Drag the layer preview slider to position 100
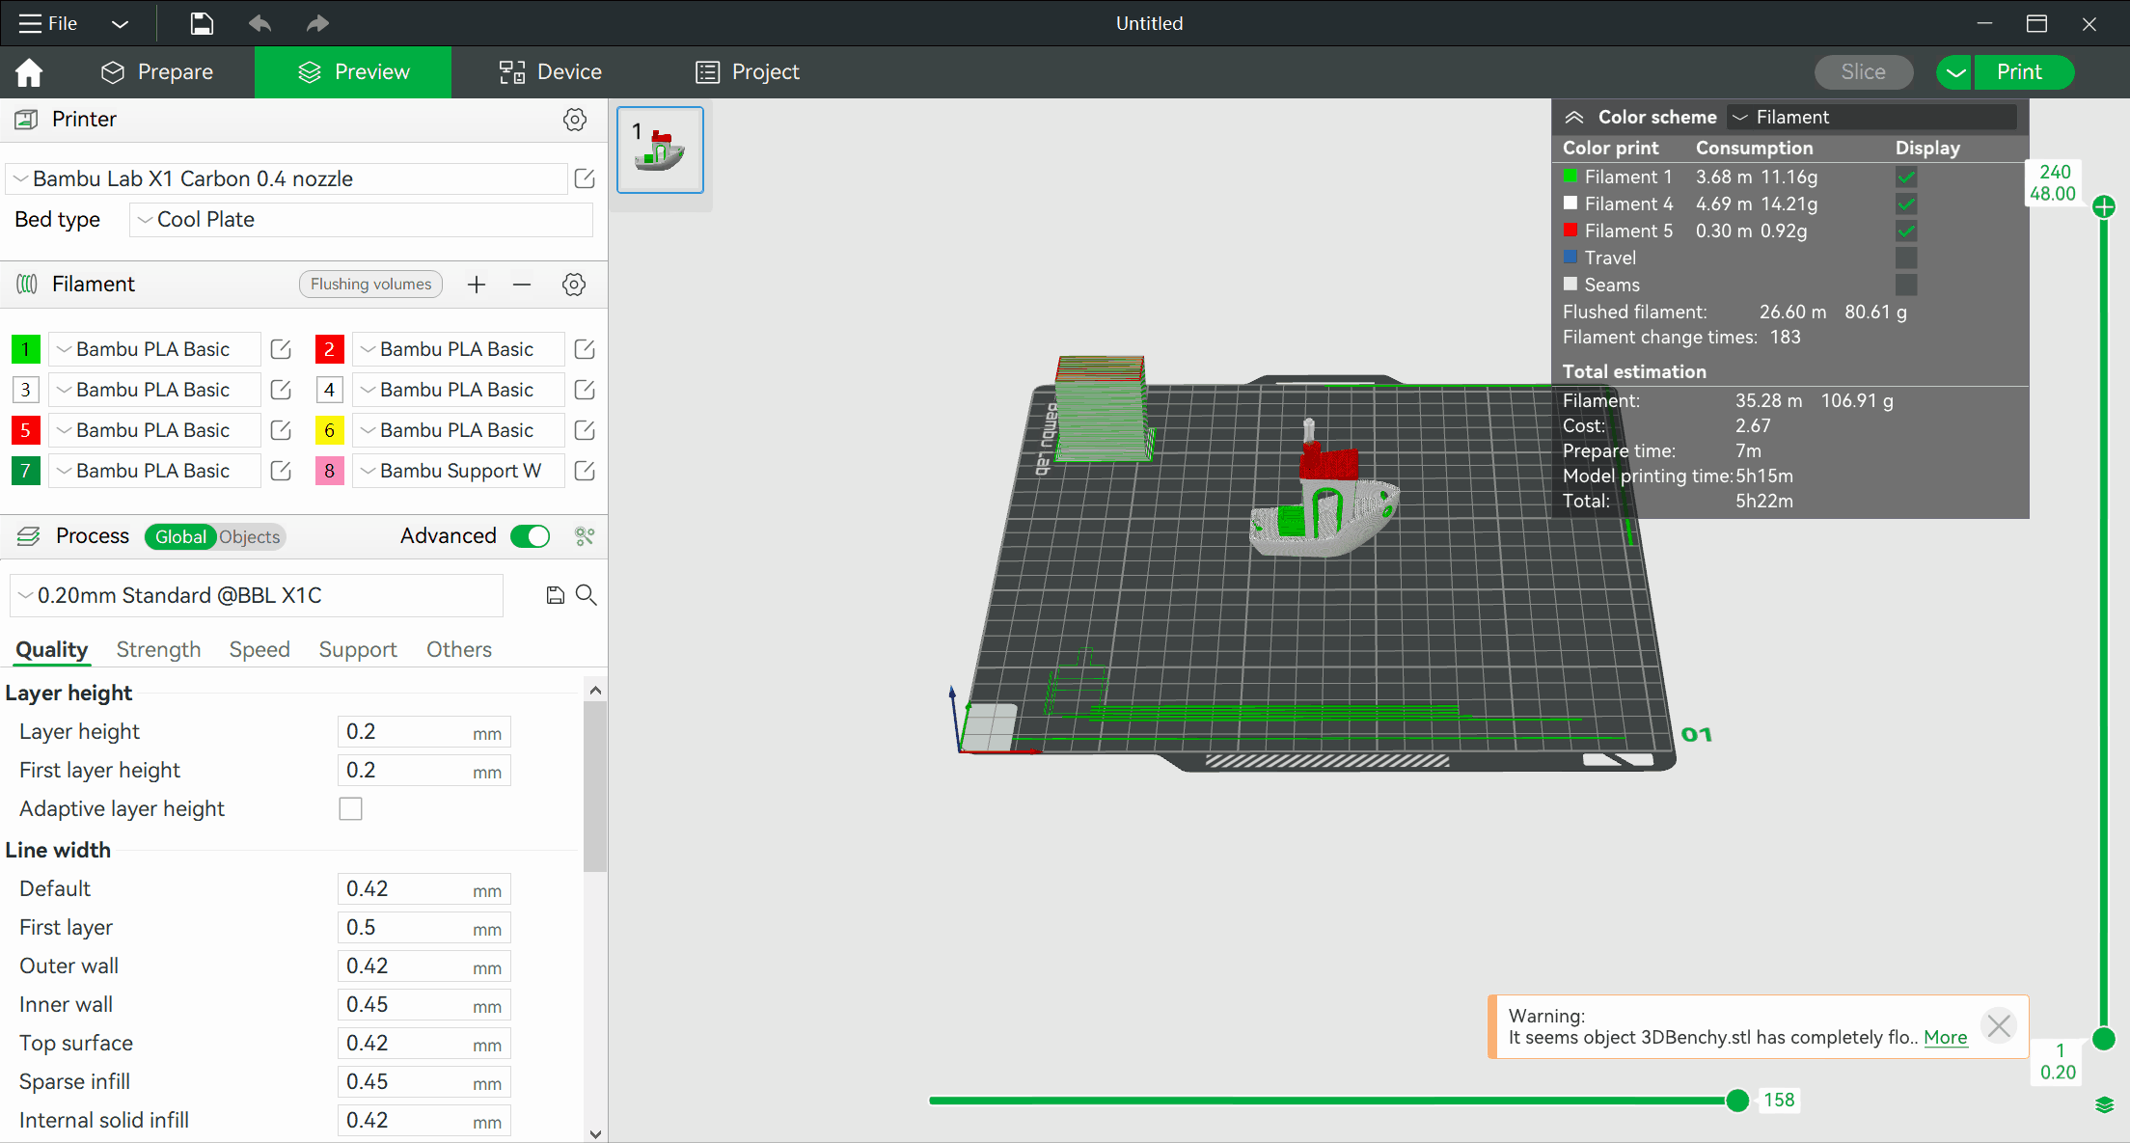The width and height of the screenshot is (2130, 1143). 1441,1100
